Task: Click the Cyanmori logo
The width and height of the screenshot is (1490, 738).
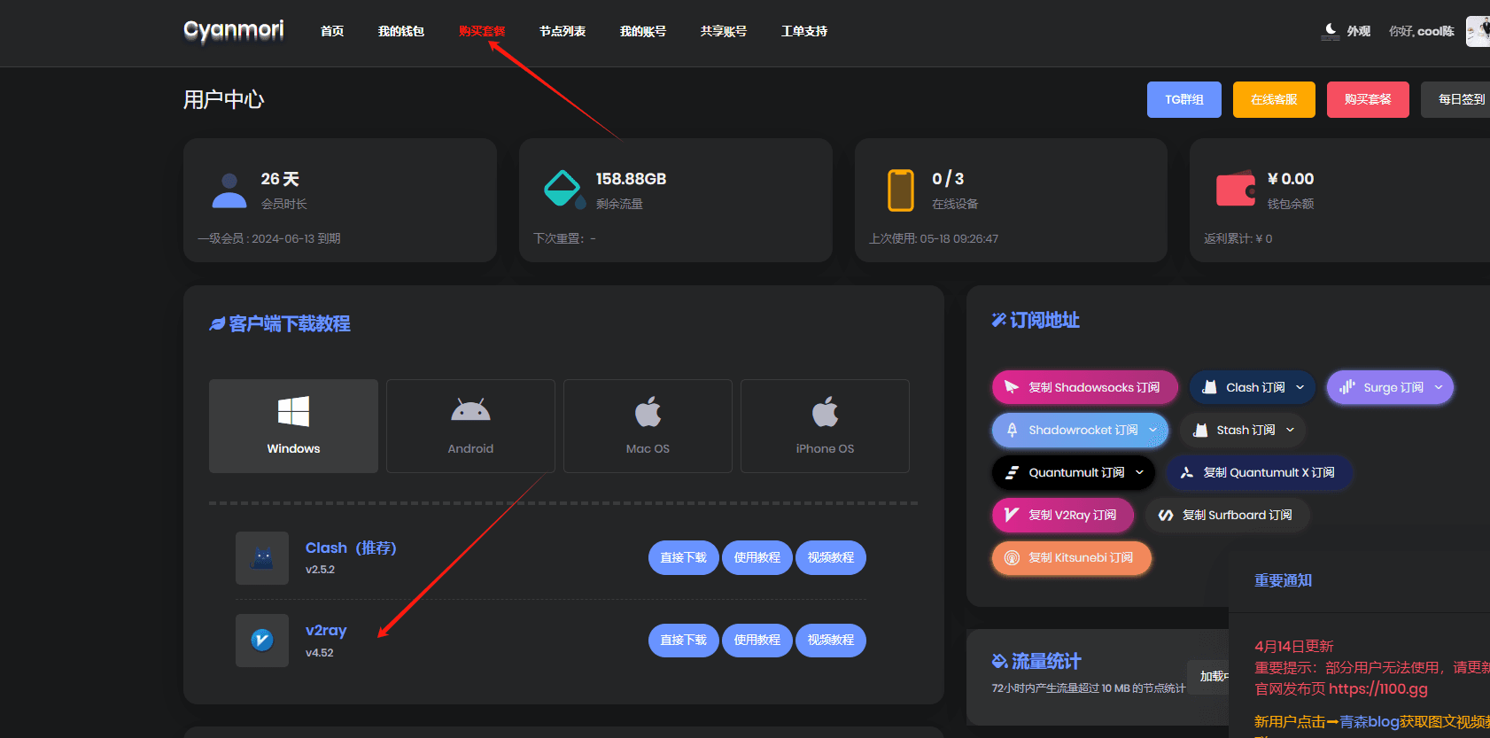Action: [234, 31]
